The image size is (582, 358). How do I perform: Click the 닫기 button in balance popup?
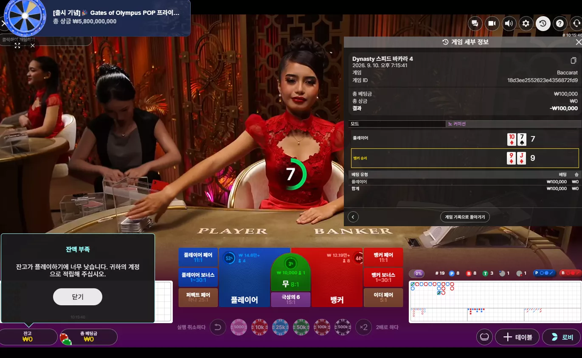[78, 297]
